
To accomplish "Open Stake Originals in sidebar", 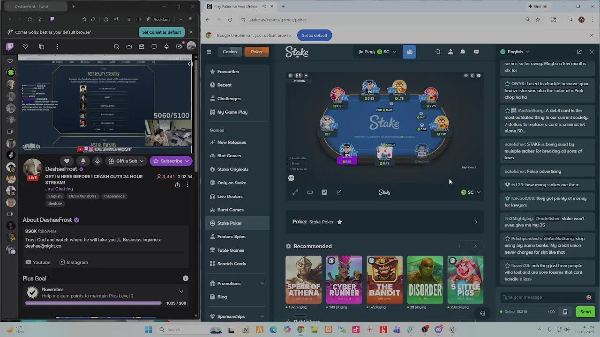I will [237, 169].
